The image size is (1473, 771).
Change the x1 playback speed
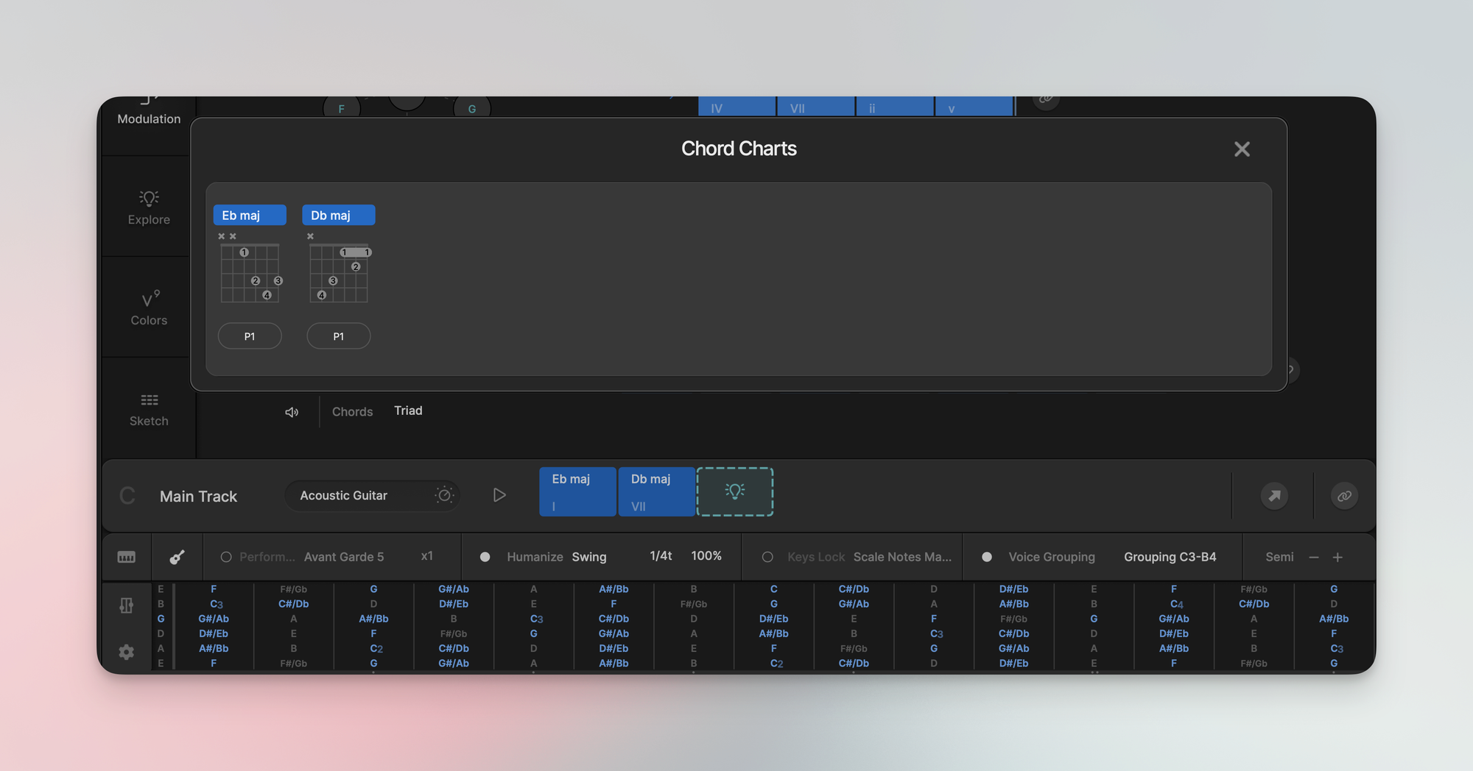point(427,556)
